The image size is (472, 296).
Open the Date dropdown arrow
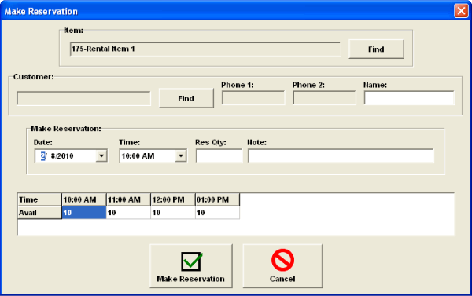click(101, 156)
